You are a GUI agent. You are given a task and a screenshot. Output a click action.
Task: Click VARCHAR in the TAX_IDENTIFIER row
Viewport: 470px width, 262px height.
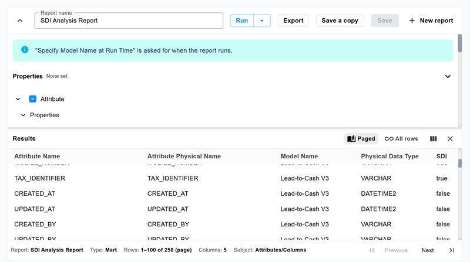click(x=376, y=178)
